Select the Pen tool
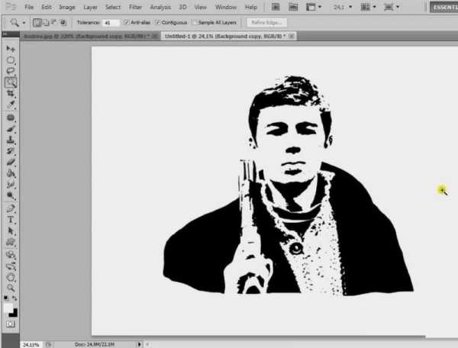Screen dimensions: 458x348 [x=11, y=208]
